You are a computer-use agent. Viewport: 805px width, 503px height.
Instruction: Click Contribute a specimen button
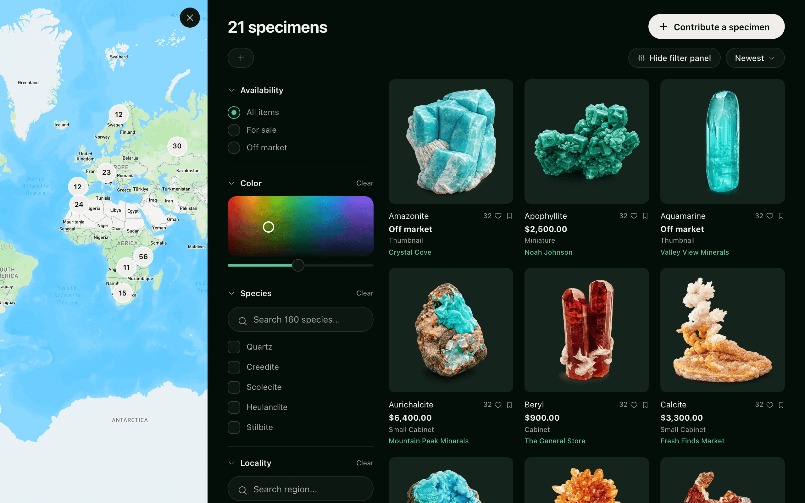coord(716,27)
